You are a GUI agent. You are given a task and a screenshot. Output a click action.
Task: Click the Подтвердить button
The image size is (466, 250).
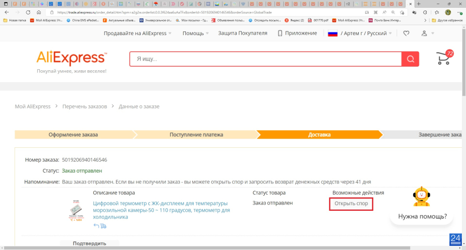(90, 243)
